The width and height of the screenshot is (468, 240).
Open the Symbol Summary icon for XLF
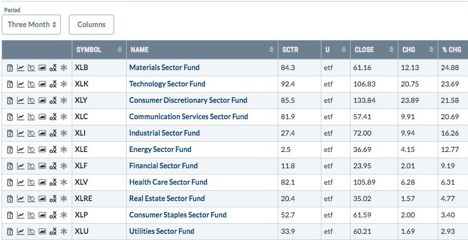(x=10, y=166)
